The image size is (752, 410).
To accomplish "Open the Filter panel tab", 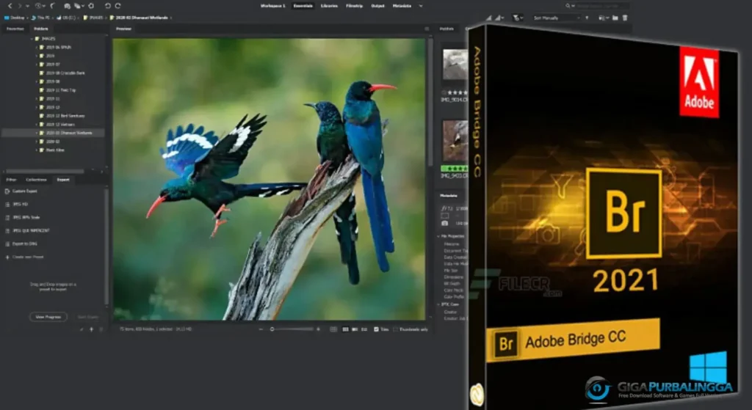I will click(x=11, y=180).
